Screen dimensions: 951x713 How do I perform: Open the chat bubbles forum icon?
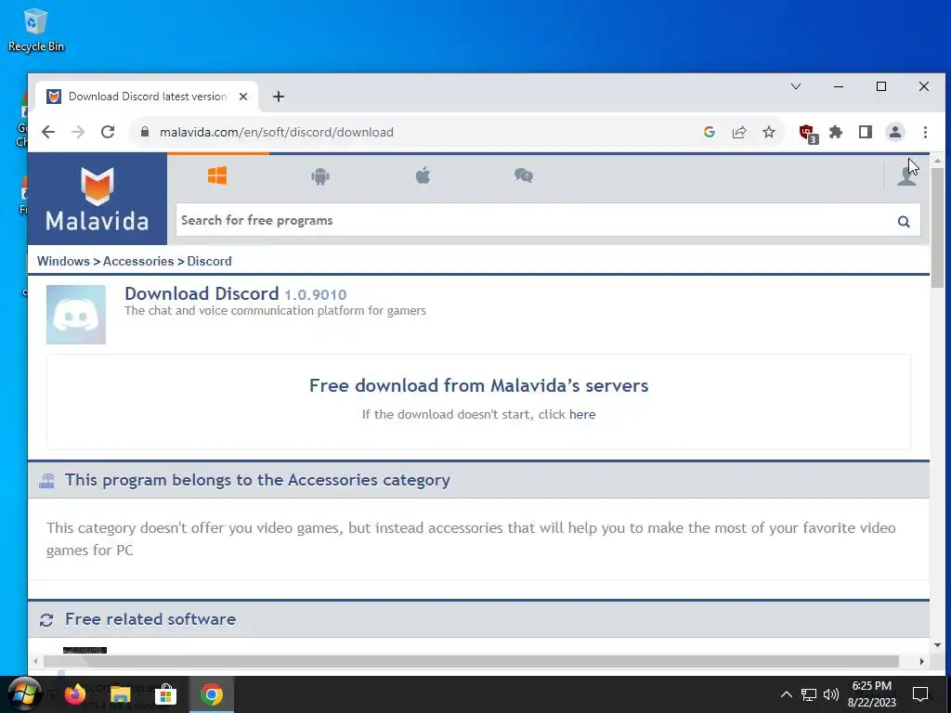pos(524,175)
